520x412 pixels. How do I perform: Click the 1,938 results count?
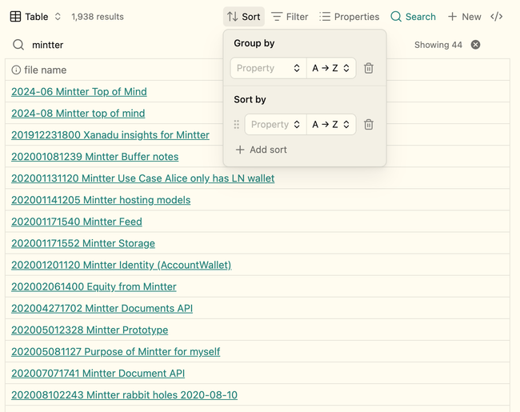click(98, 17)
